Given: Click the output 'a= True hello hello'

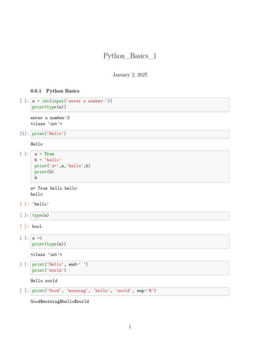Looking at the screenshot, I should point(53,188).
